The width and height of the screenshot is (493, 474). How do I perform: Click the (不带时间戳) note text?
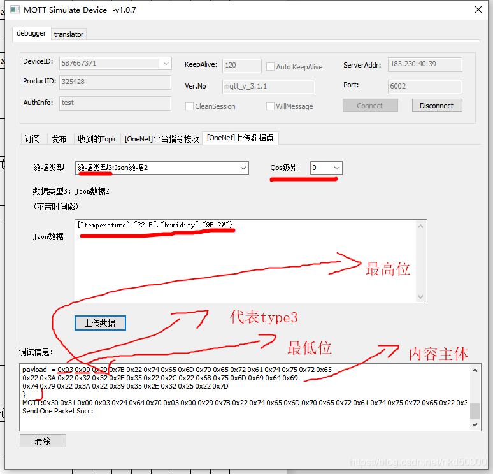point(55,206)
